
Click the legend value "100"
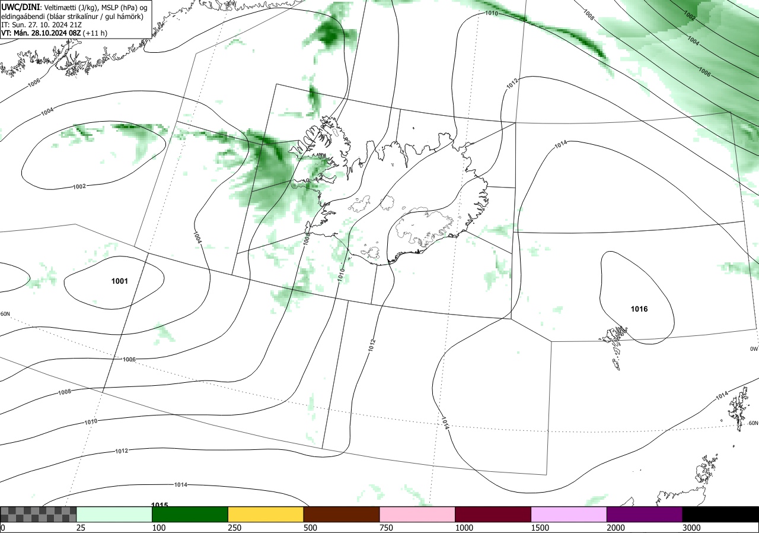click(x=159, y=528)
